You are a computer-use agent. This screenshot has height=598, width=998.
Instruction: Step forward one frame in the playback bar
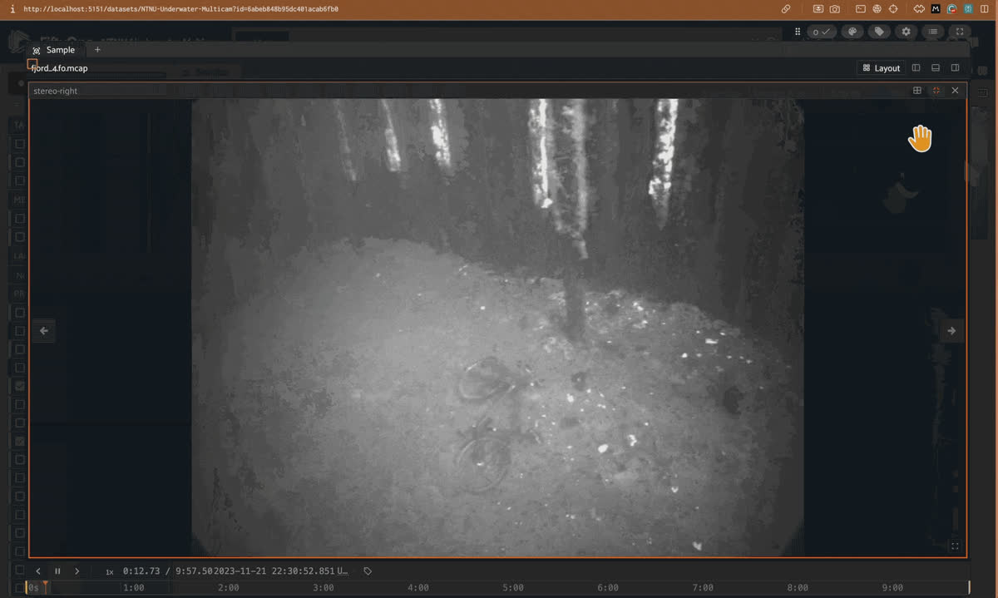(77, 571)
